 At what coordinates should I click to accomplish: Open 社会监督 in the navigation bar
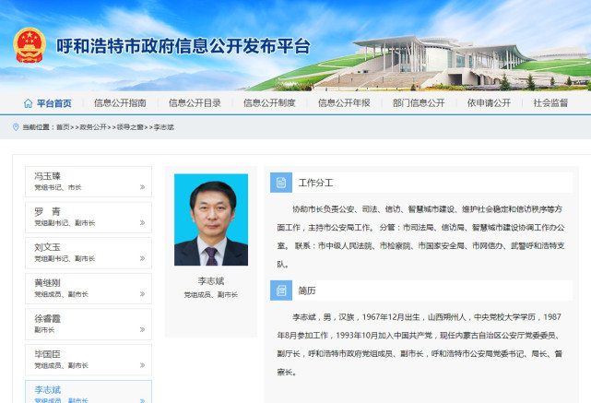click(550, 103)
